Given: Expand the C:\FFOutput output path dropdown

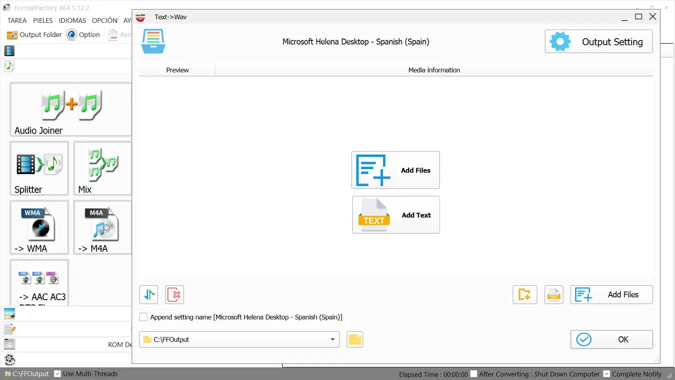Looking at the screenshot, I should coord(332,339).
